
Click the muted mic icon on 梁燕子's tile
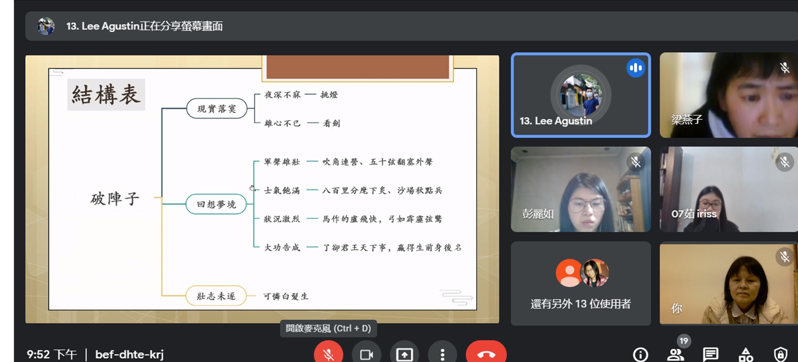pyautogui.click(x=785, y=68)
